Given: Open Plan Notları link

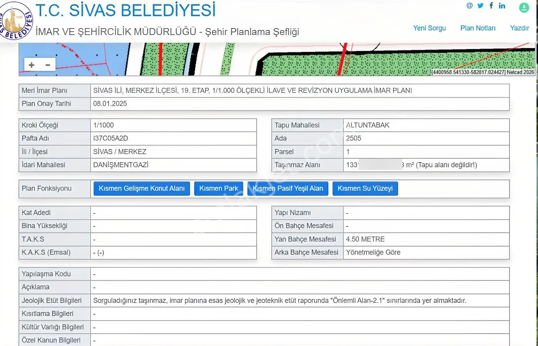Looking at the screenshot, I should click(x=478, y=28).
